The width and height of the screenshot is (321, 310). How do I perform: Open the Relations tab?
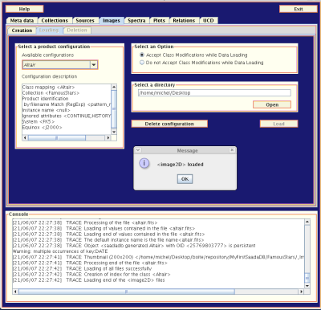click(x=184, y=21)
